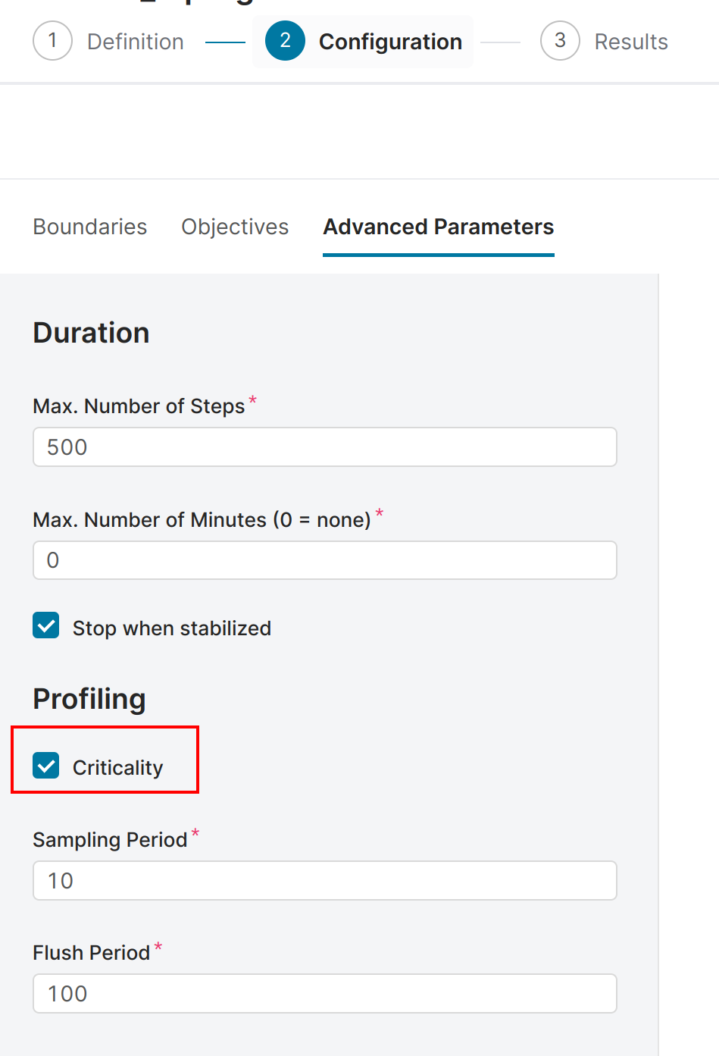Select the Advanced Parameters tab
The height and width of the screenshot is (1056, 719).
click(x=439, y=227)
